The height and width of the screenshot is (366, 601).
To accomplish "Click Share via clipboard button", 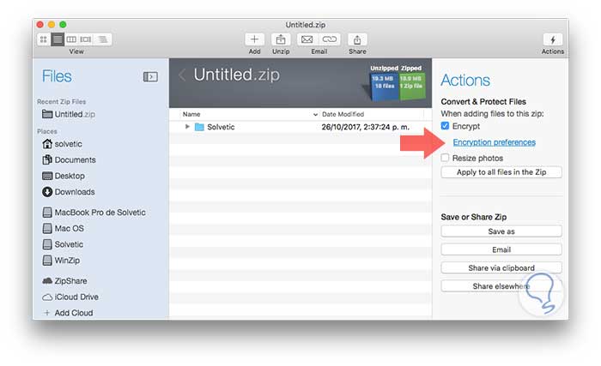I will [x=501, y=267].
